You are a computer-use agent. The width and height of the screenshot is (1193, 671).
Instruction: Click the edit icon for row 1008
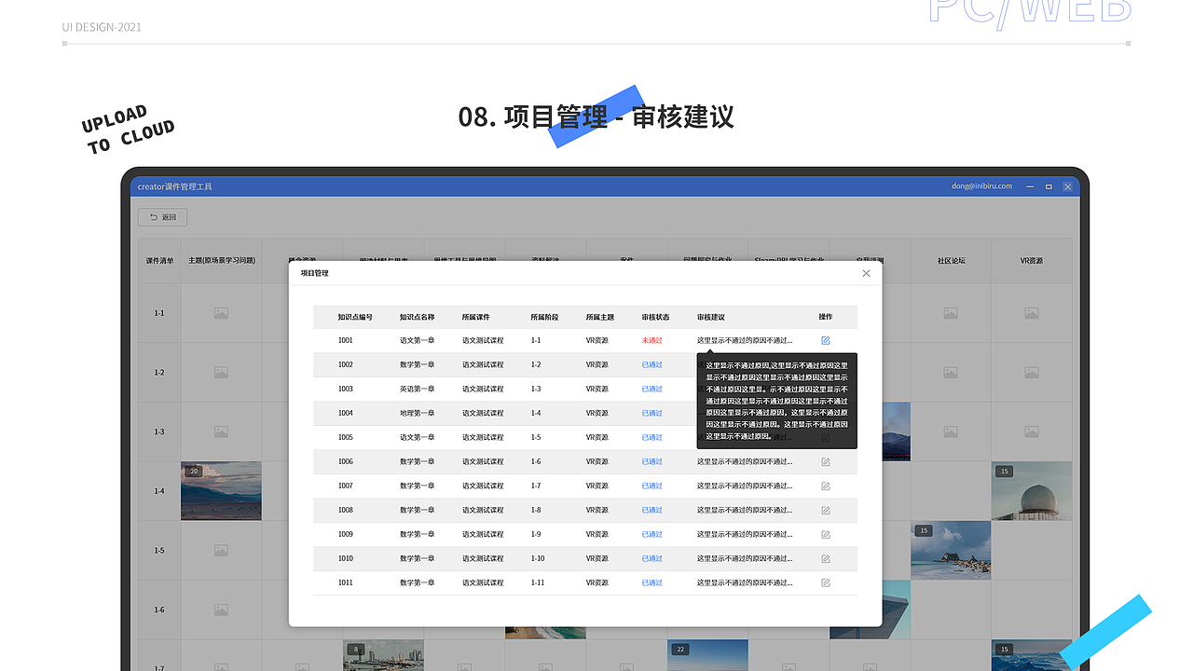click(x=825, y=510)
